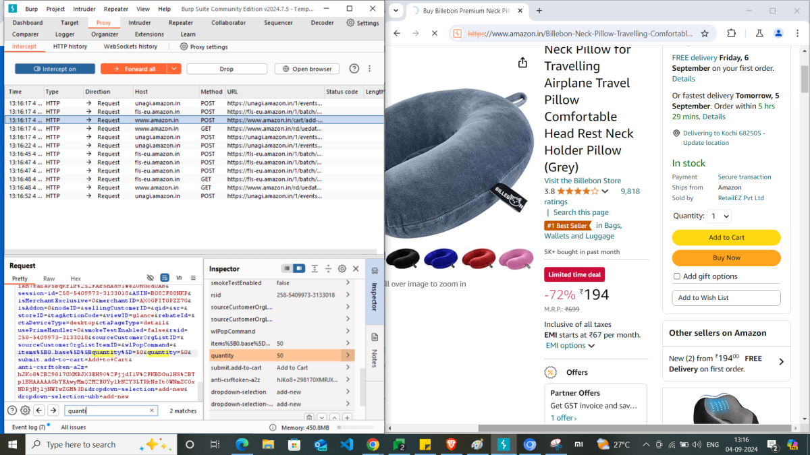Expand smokeTestEnabled parameter chevron

click(x=348, y=283)
